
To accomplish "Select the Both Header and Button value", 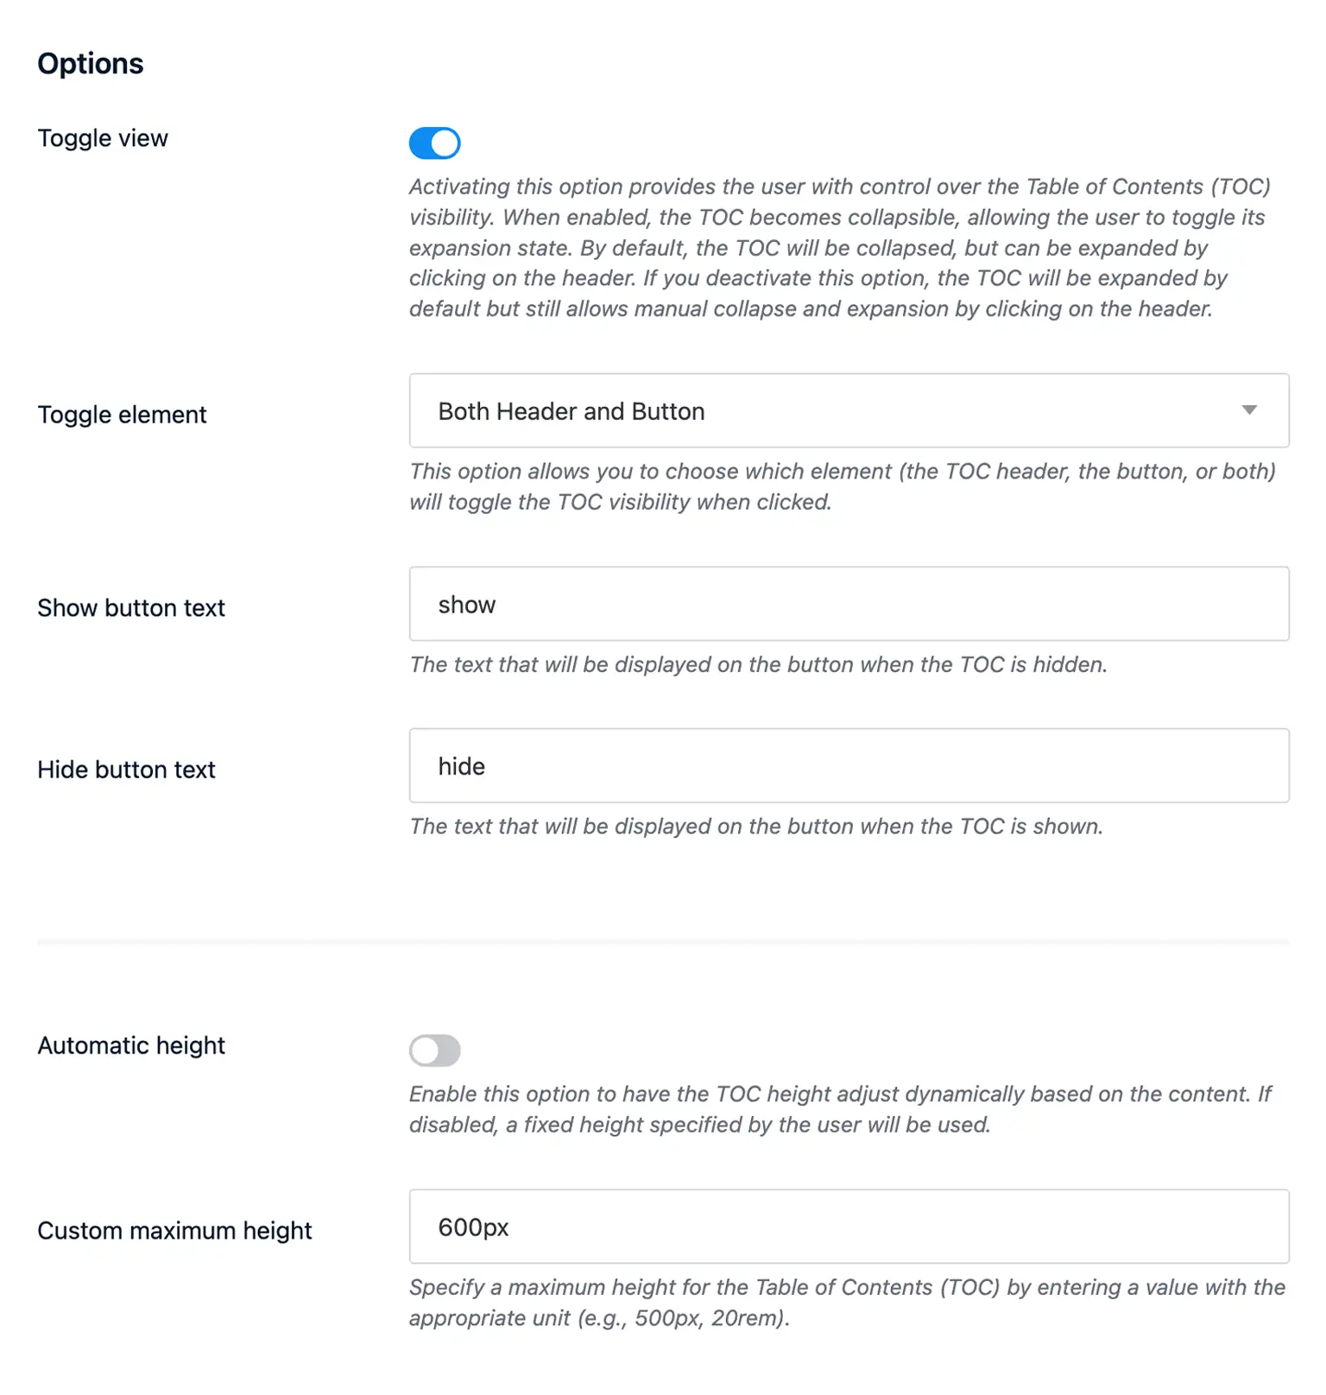I will point(571,411).
